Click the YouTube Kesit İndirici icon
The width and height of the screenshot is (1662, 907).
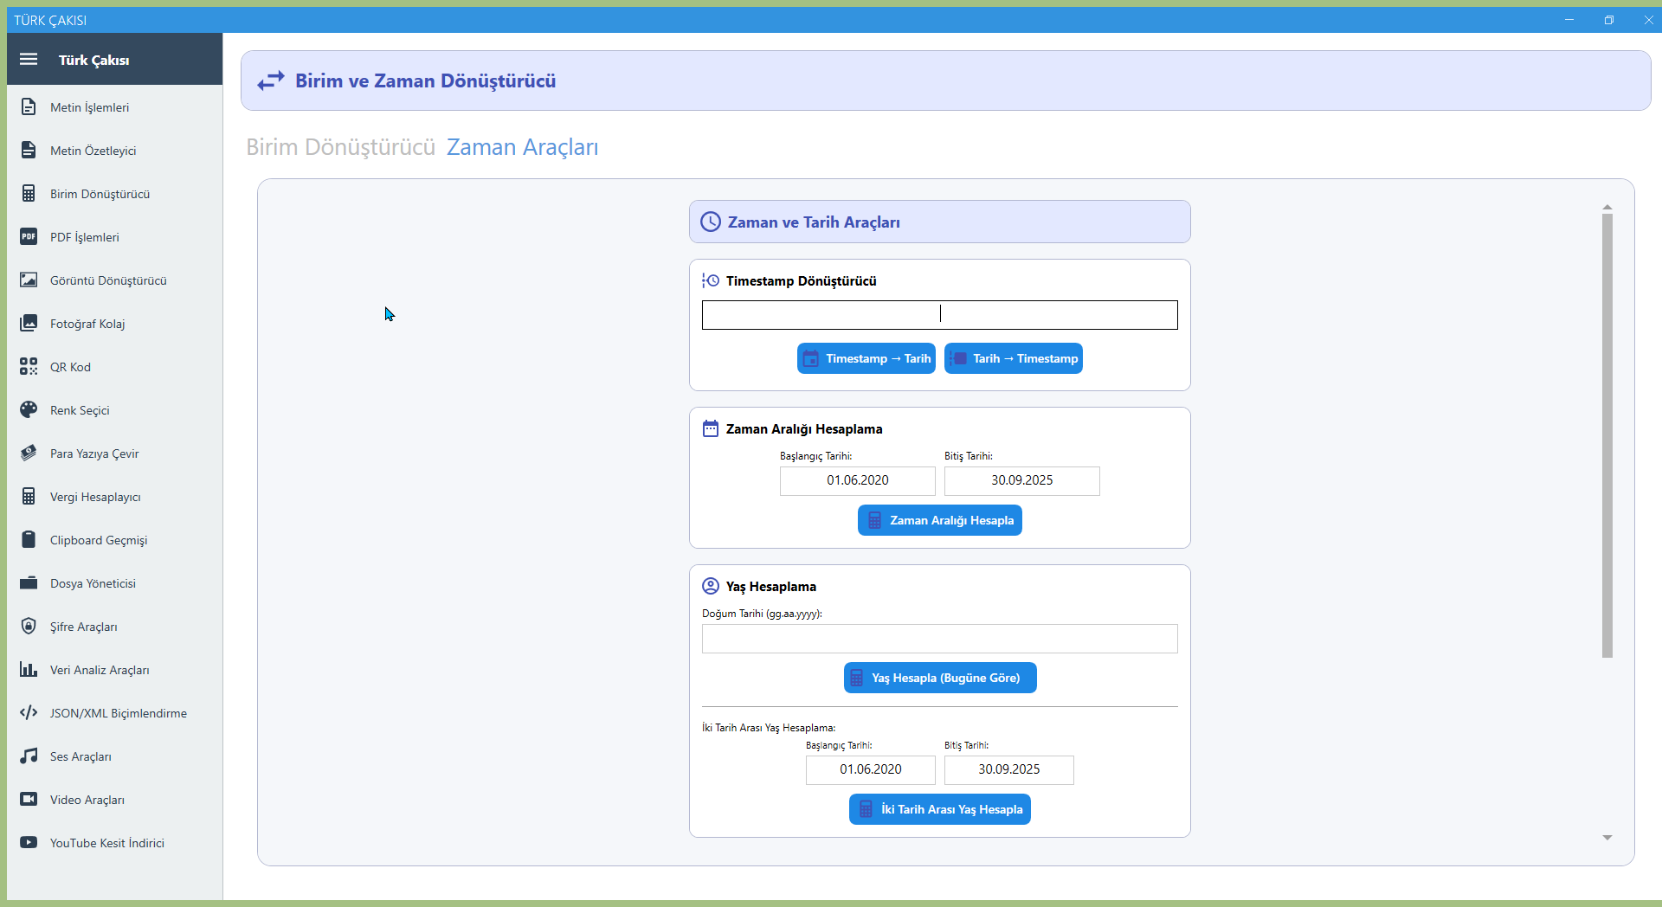tap(29, 843)
